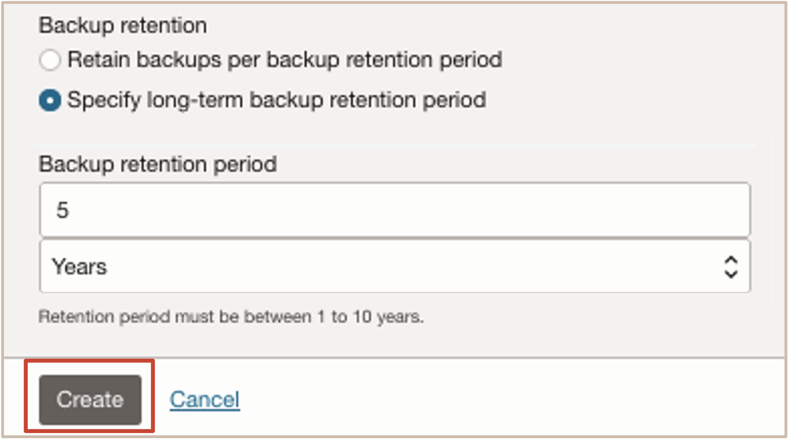Select the Specify long-term backup retention period radio

tap(50, 100)
